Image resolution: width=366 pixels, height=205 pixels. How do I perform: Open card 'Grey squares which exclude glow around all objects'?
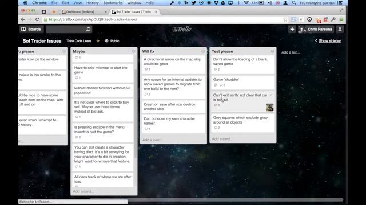[x=242, y=122]
